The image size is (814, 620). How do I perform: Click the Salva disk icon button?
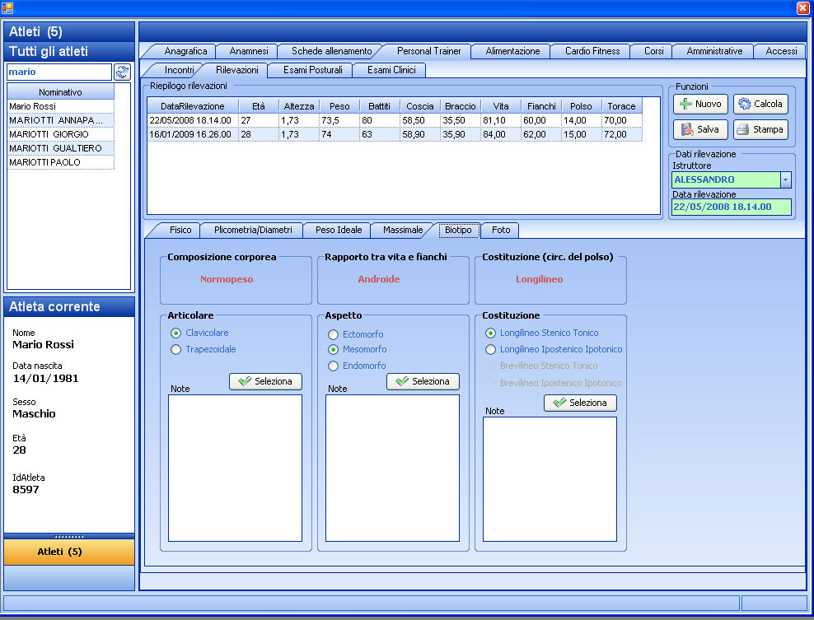(x=700, y=129)
